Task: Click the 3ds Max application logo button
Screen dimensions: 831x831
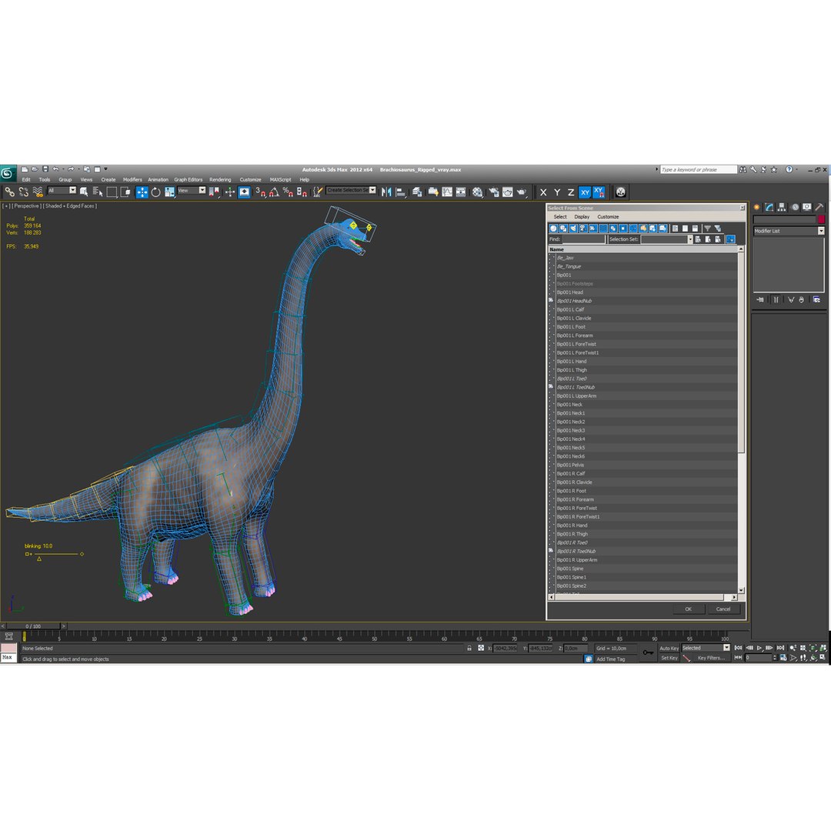Action: 8,173
